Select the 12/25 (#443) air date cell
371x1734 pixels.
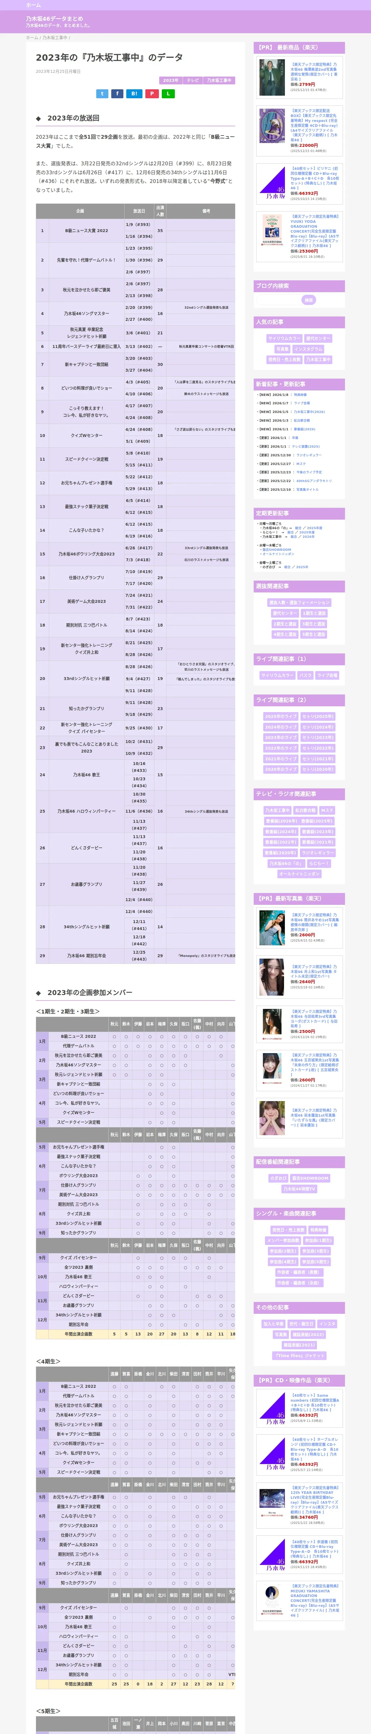[x=139, y=955]
